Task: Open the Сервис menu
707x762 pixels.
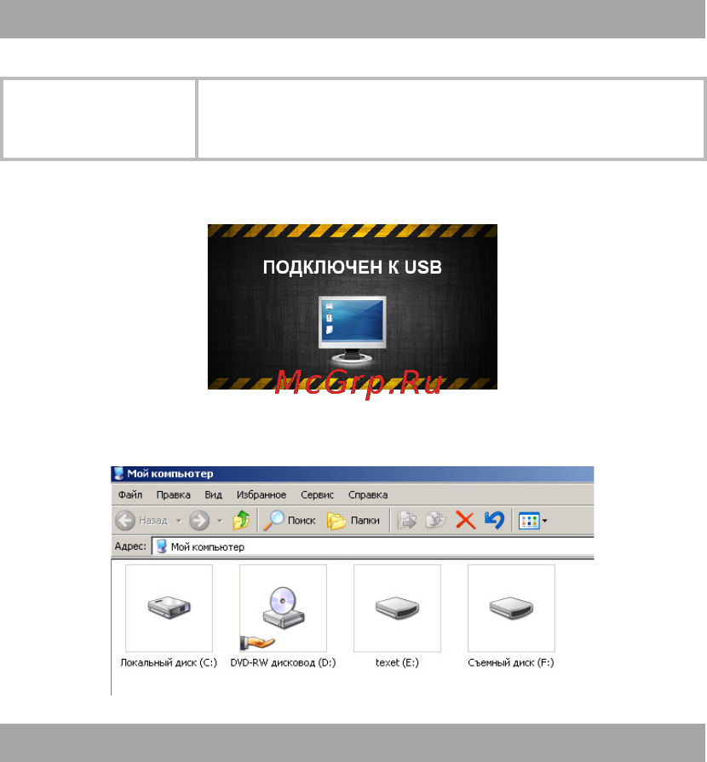Action: pyautogui.click(x=317, y=494)
